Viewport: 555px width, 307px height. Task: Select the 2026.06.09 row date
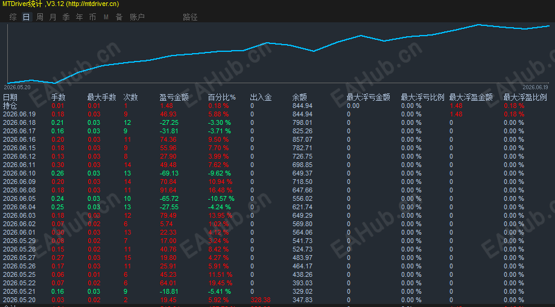pos(19,182)
